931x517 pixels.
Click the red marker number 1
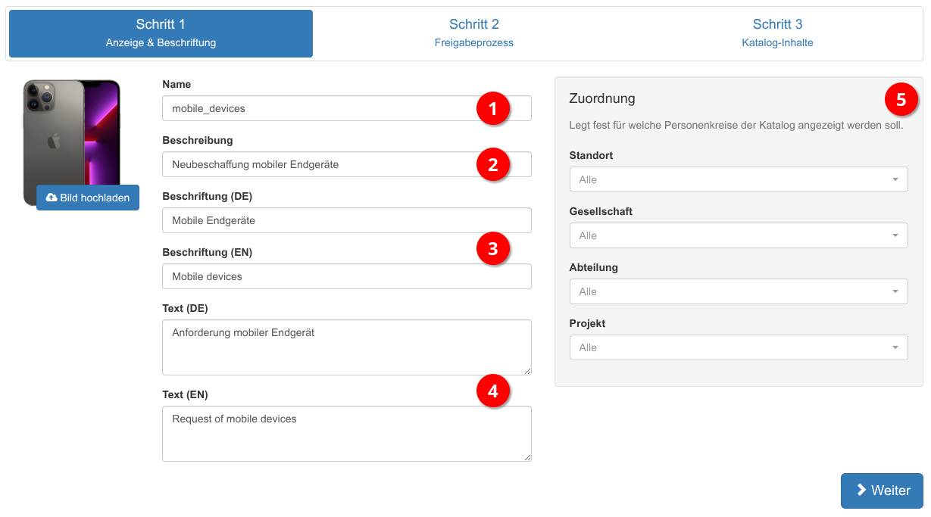click(x=493, y=109)
